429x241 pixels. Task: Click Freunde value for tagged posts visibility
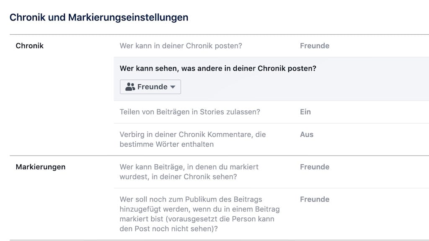coord(315,167)
